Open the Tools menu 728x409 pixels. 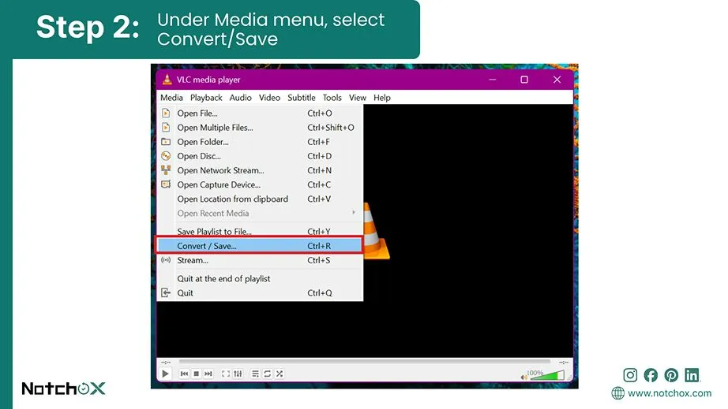[x=332, y=98]
